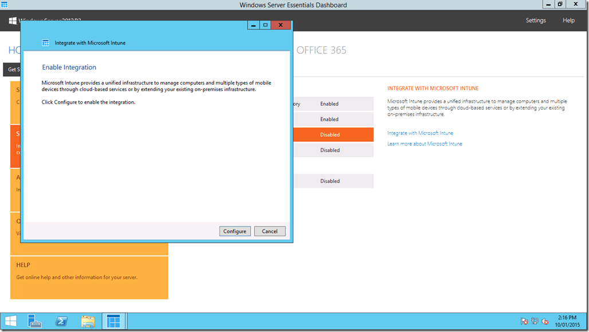589x332 pixels.
Task: Open the Help menu
Action: click(x=568, y=20)
